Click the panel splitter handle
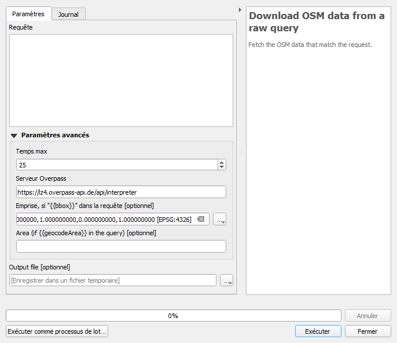The height and width of the screenshot is (343, 397). (x=241, y=151)
